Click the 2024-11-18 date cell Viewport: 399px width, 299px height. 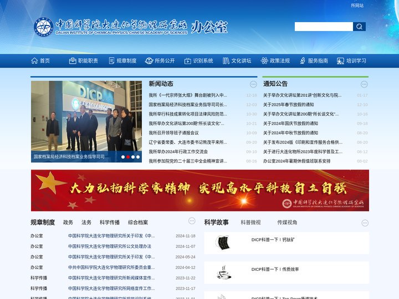click(x=186, y=236)
